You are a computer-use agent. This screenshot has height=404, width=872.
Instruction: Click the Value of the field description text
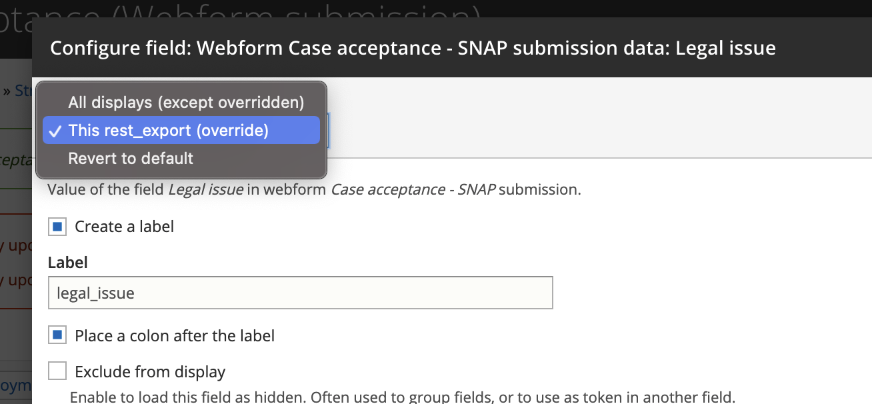coord(315,189)
